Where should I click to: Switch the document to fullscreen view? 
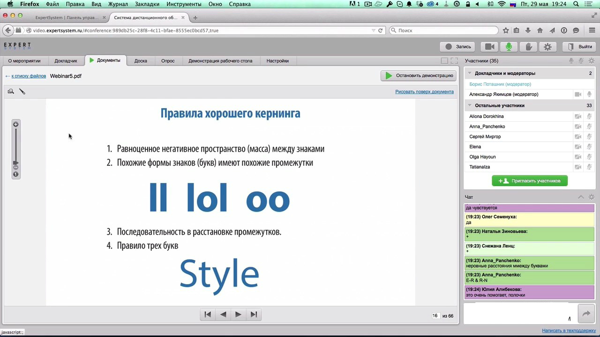pyautogui.click(x=454, y=61)
